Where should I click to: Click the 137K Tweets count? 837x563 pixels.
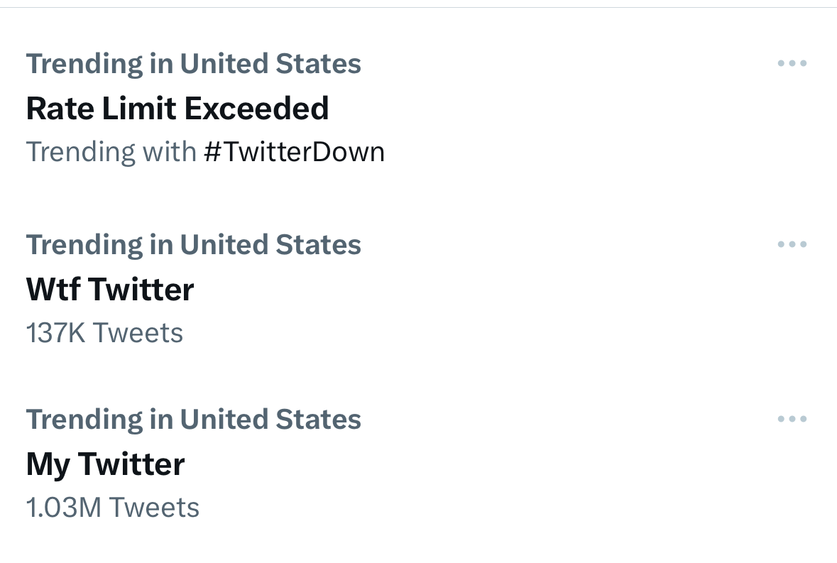104,333
